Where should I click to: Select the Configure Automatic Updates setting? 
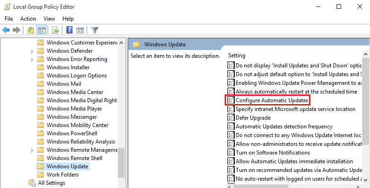click(x=271, y=100)
